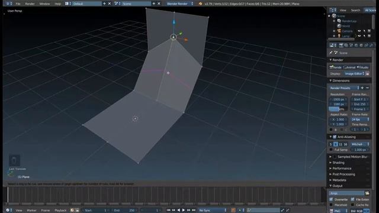Toggle the properties pin icon

[x=330, y=53]
